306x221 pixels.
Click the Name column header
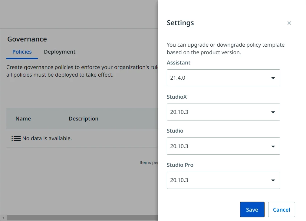click(23, 119)
